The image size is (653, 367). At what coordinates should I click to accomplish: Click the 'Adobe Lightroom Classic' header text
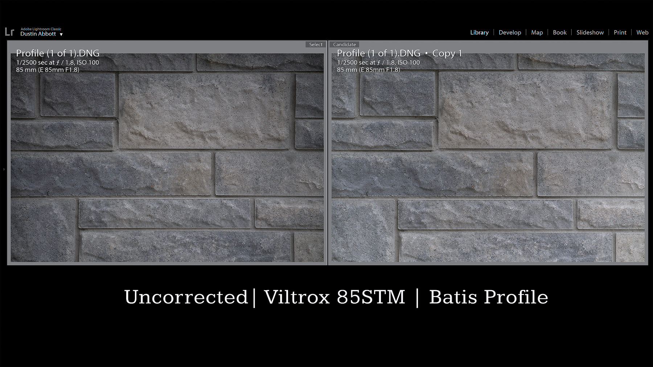tap(41, 29)
